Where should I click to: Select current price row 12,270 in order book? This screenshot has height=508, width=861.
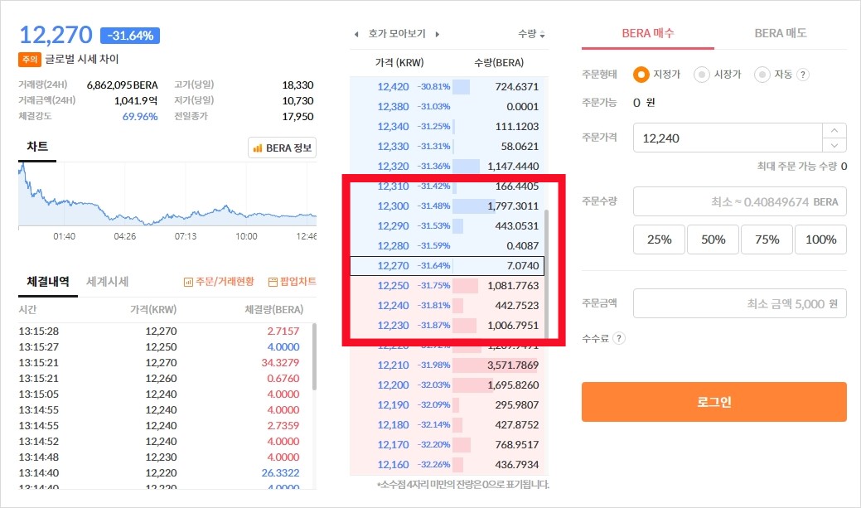pos(447,266)
